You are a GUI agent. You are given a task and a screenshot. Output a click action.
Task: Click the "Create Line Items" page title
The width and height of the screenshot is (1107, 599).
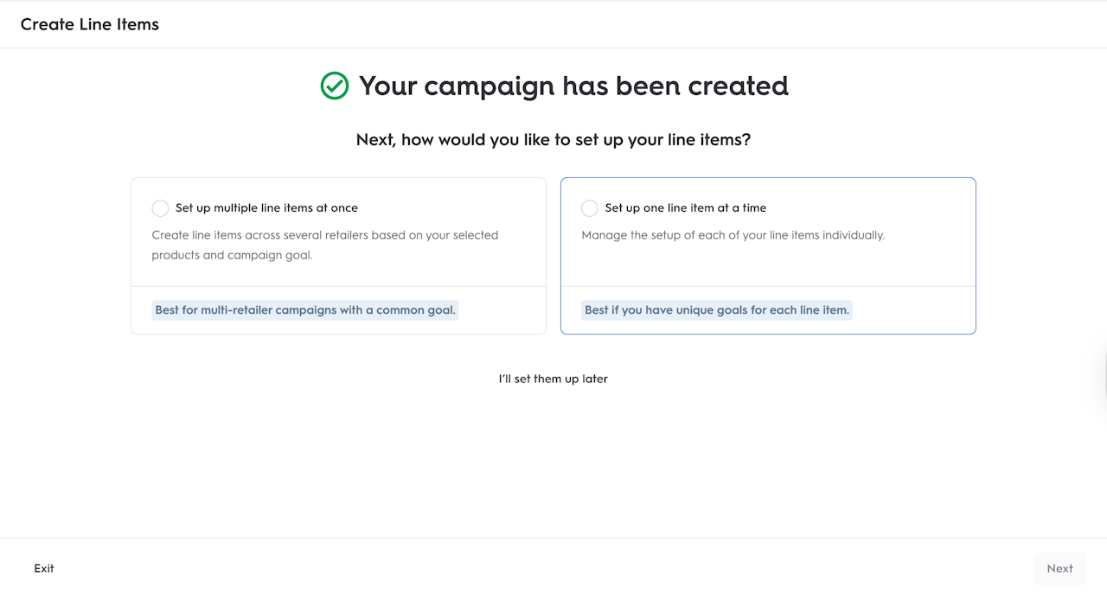tap(90, 24)
